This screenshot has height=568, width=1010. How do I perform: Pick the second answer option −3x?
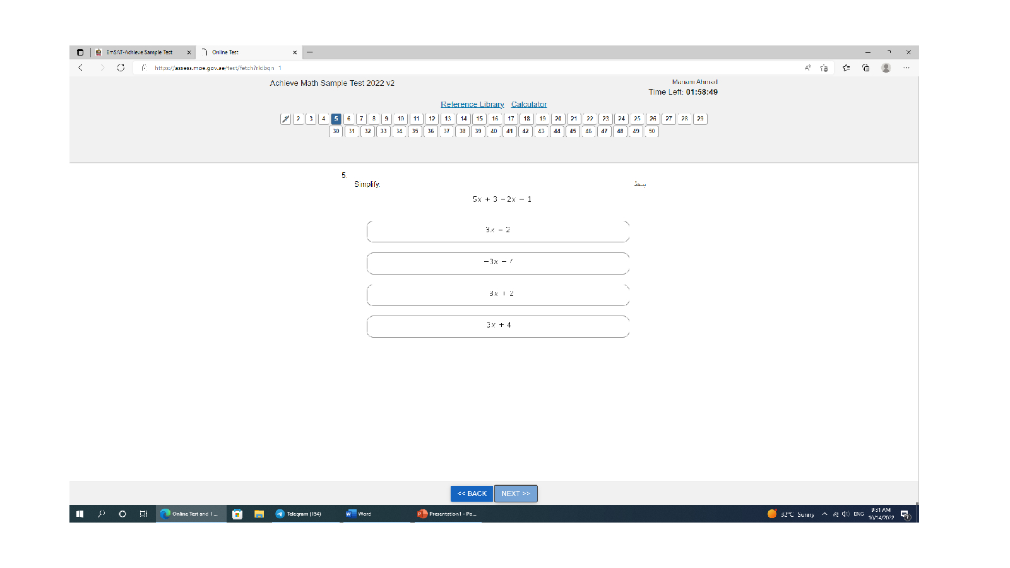pyautogui.click(x=497, y=263)
